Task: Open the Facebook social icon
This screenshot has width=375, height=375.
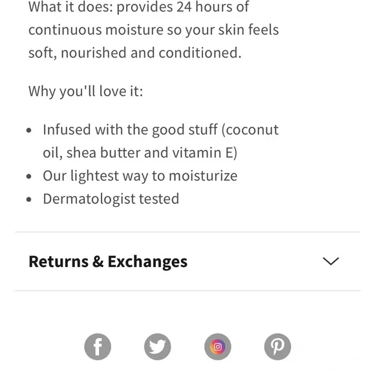Action: [x=98, y=347]
